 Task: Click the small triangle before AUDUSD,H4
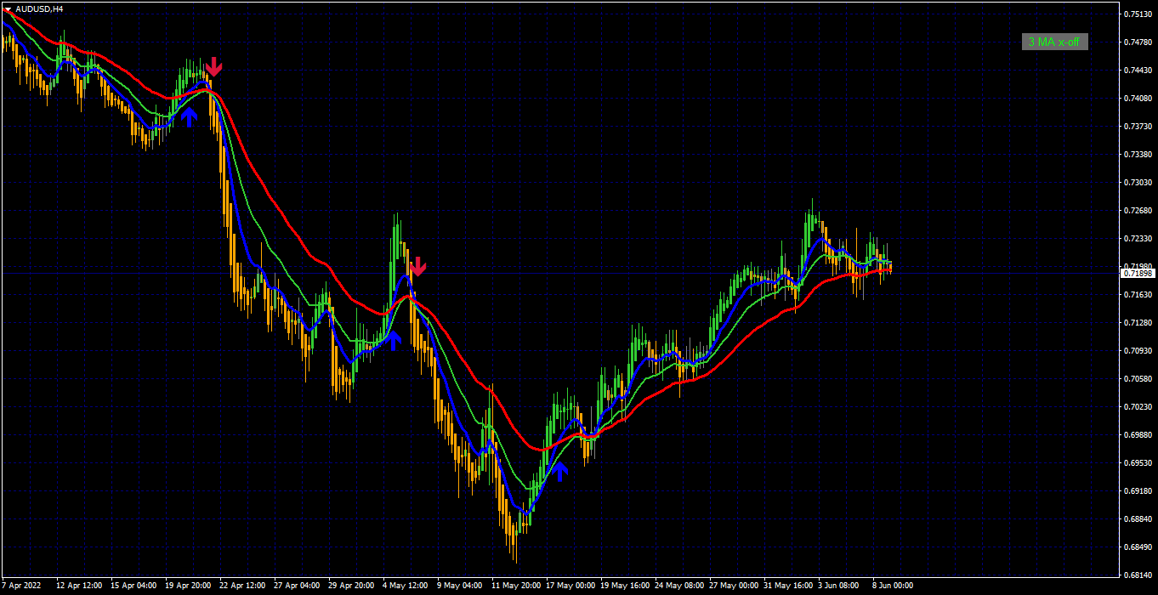click(x=8, y=8)
